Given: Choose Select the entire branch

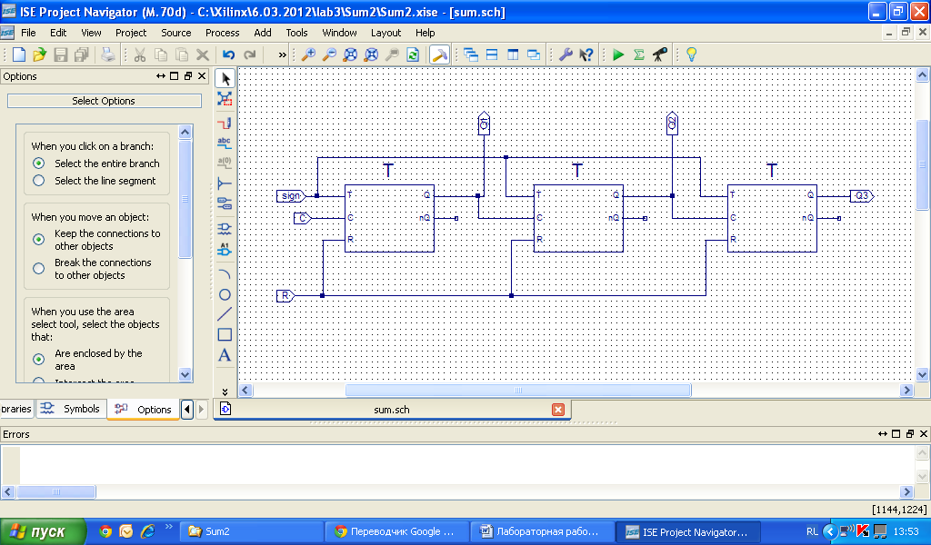Looking at the screenshot, I should (x=38, y=163).
